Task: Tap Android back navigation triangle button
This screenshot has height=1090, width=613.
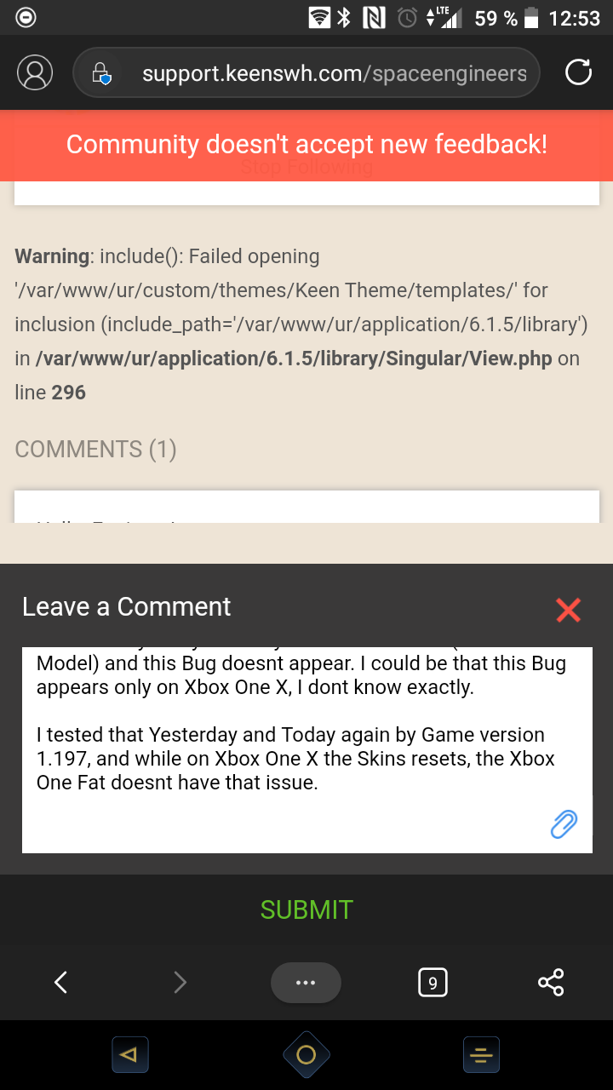Action: [129, 1055]
